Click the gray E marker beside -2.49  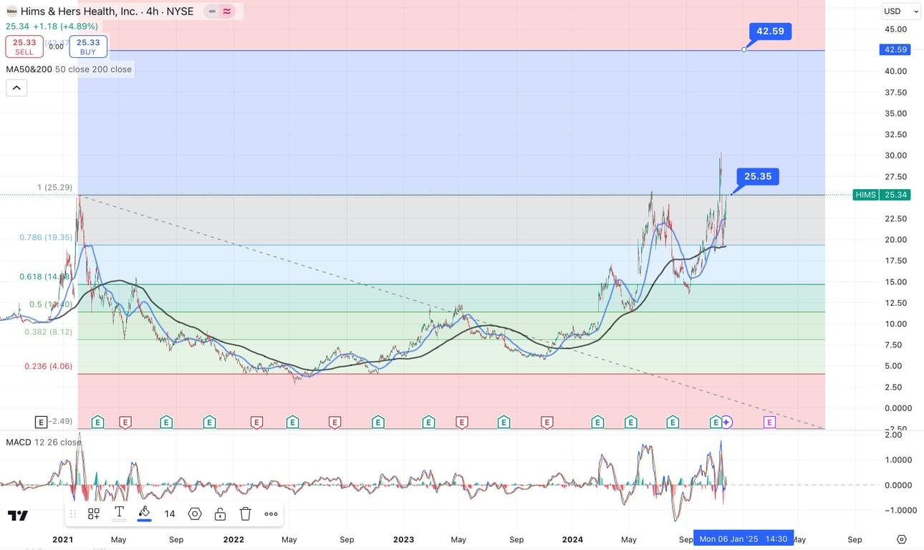40,422
